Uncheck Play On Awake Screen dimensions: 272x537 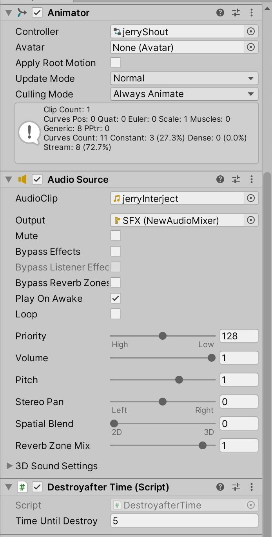point(116,299)
